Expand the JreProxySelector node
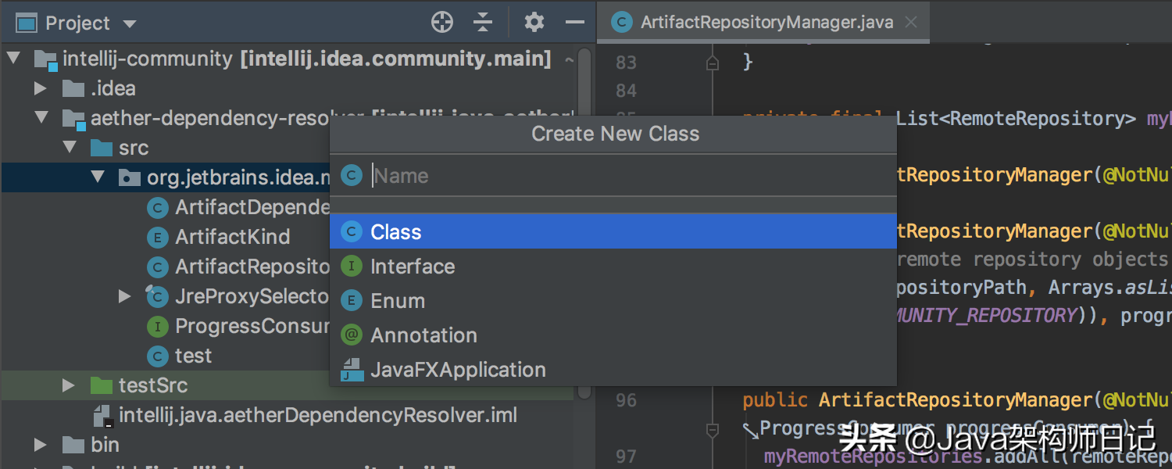 (125, 296)
